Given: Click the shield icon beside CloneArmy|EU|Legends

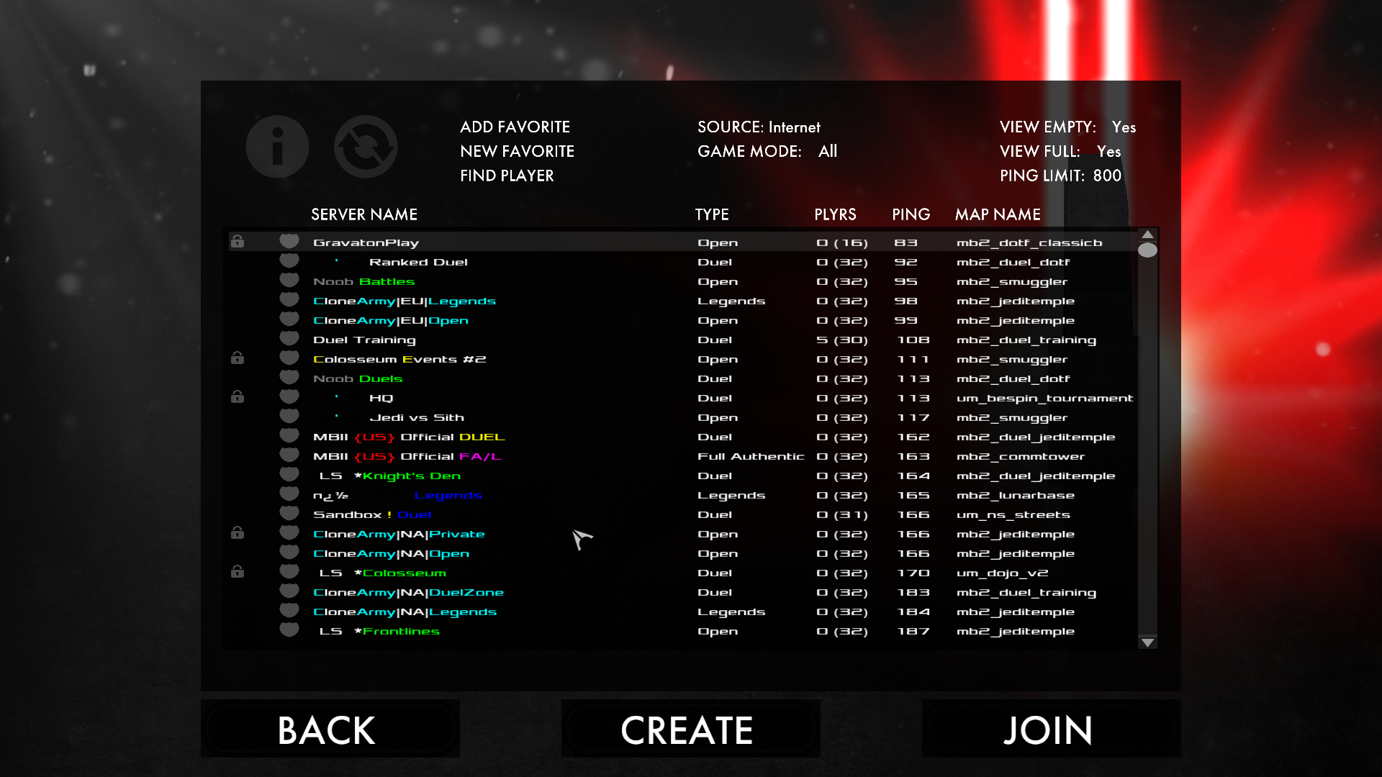Looking at the screenshot, I should point(289,299).
